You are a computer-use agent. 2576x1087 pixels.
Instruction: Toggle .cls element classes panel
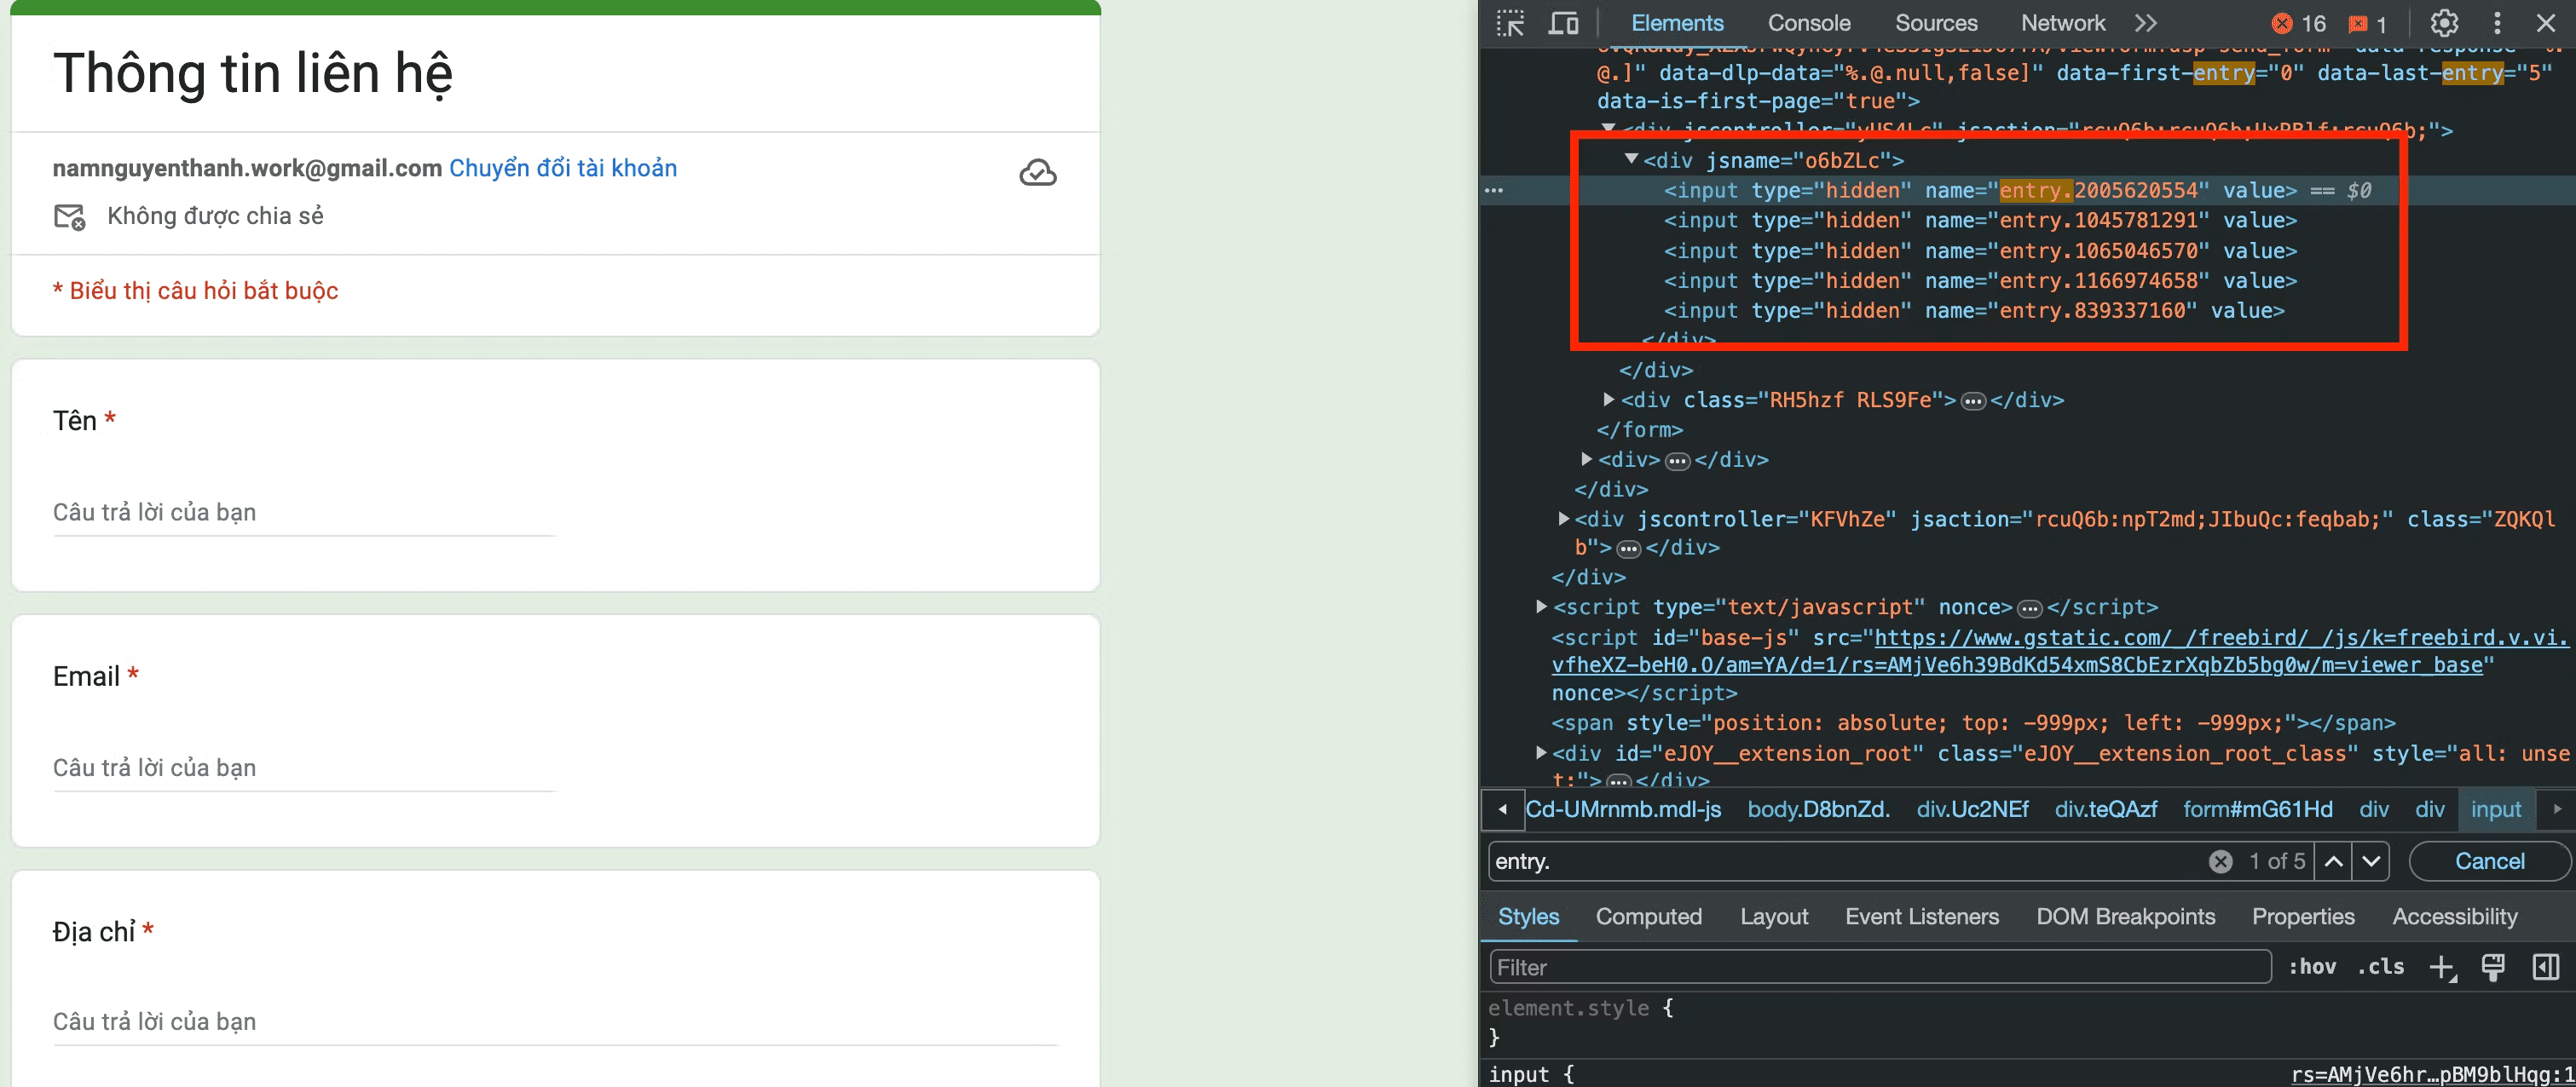2380,967
